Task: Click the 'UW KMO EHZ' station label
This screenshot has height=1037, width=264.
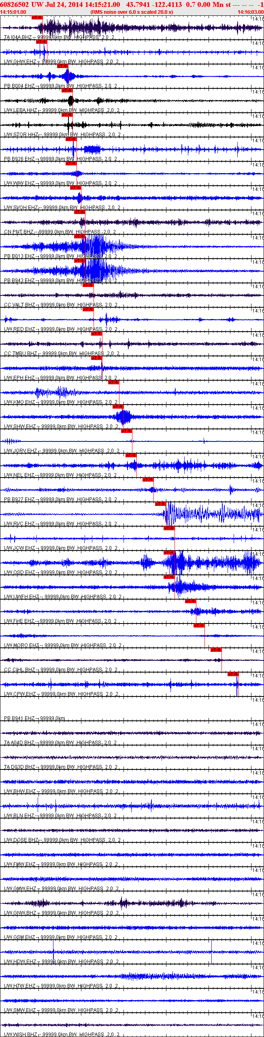Action: (19, 402)
